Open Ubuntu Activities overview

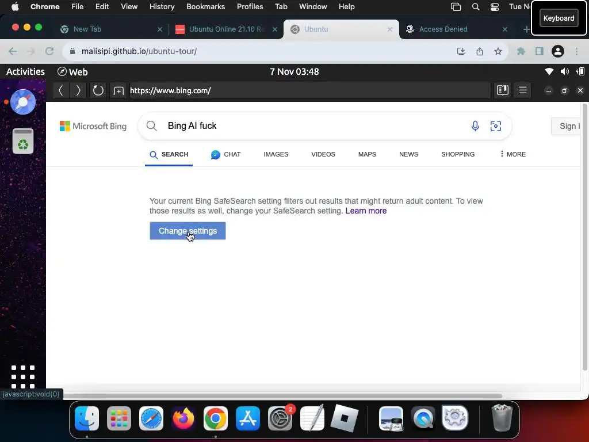(x=25, y=71)
